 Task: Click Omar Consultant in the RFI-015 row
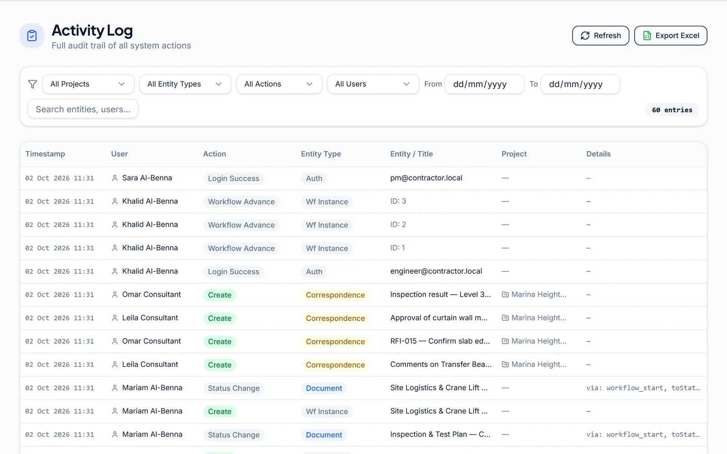coord(151,341)
